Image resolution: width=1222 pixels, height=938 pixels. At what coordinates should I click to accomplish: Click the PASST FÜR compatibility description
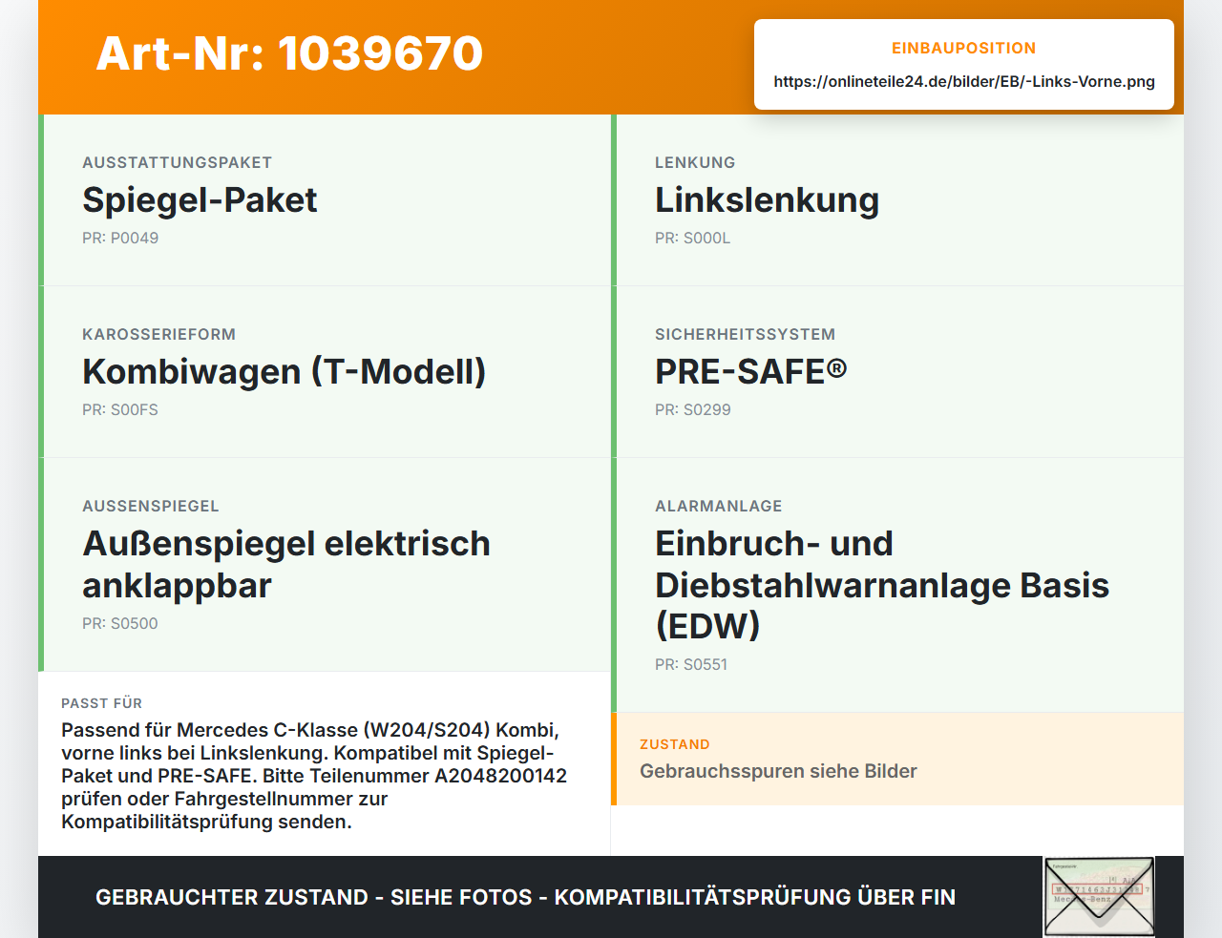[x=314, y=776]
